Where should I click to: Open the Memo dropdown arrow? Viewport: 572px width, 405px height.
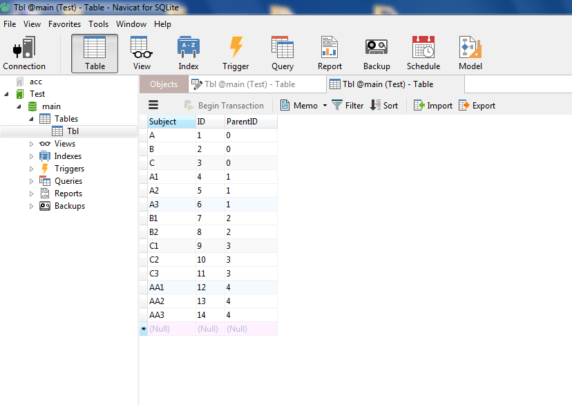point(325,106)
